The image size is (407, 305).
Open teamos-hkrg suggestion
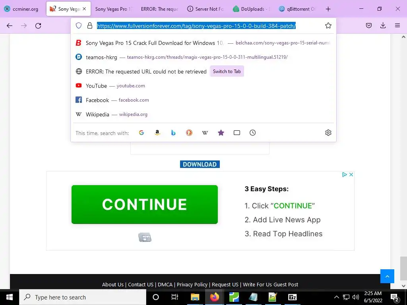click(203, 57)
